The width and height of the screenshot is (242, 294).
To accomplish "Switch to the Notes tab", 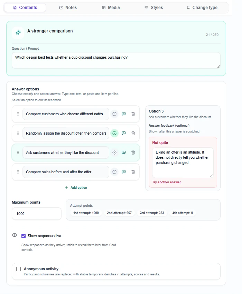I will 68,8.
